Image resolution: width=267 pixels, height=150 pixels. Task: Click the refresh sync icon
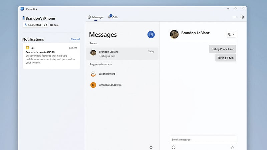(x=45, y=25)
